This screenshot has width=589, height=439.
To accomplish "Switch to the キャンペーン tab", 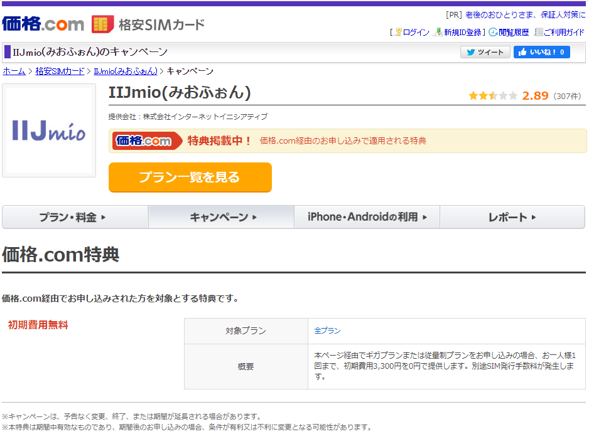I will [x=221, y=217].
